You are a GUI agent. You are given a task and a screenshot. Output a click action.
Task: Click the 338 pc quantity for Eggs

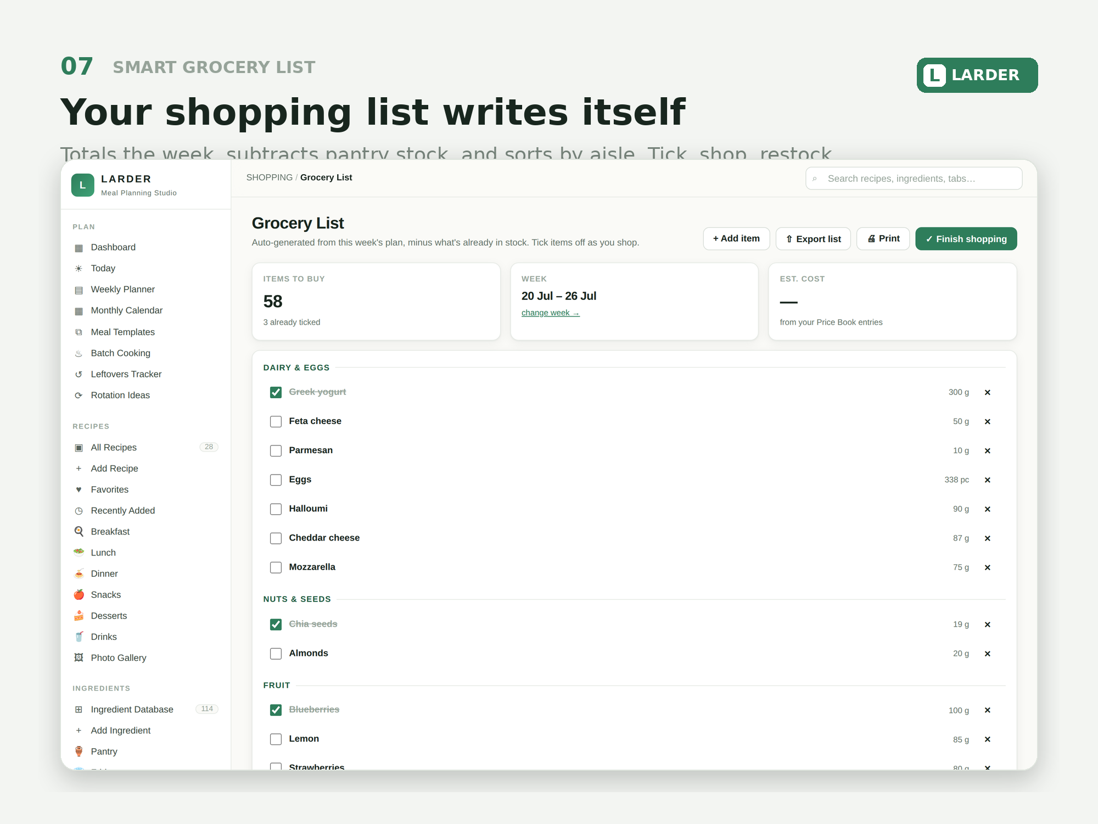(x=956, y=480)
